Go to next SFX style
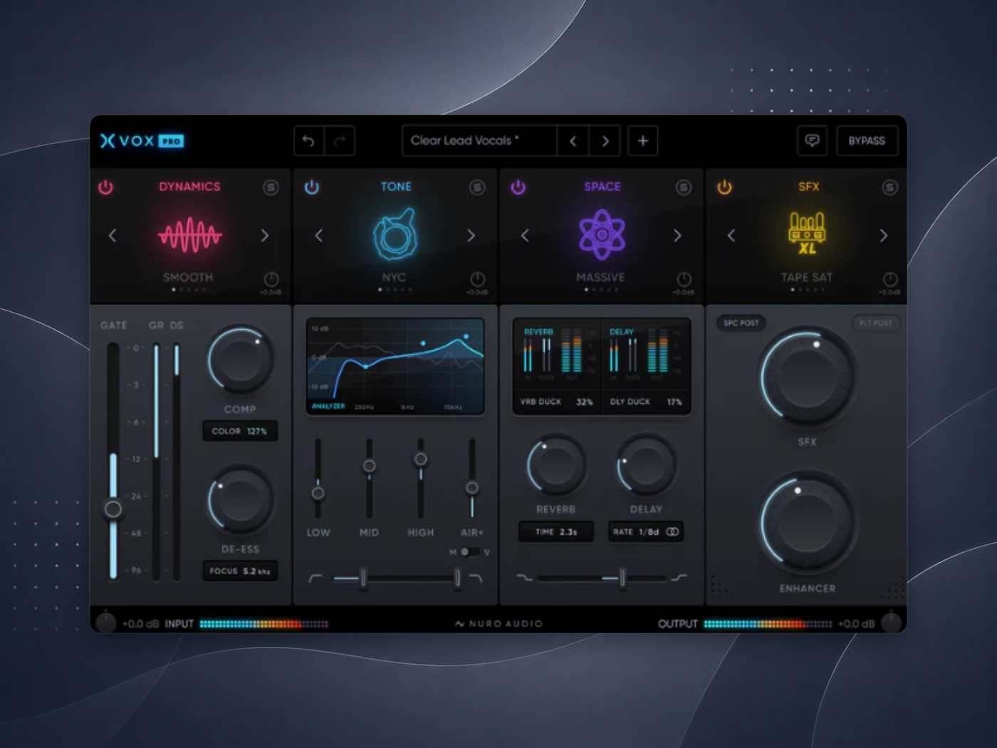Viewport: 997px width, 748px height. coord(884,235)
